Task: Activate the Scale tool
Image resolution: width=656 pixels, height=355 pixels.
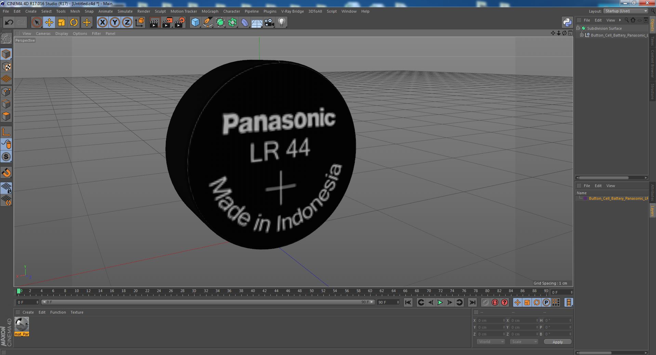Action: point(62,23)
